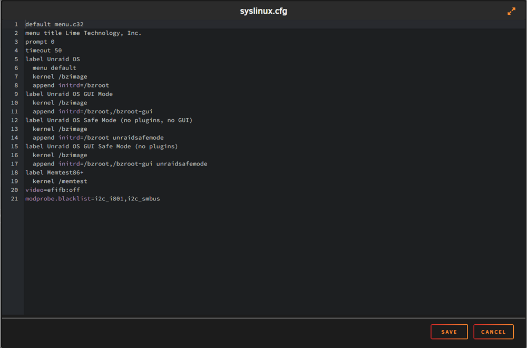Place cursor on the 'timeout 50' line
527x348 pixels.
(43, 51)
